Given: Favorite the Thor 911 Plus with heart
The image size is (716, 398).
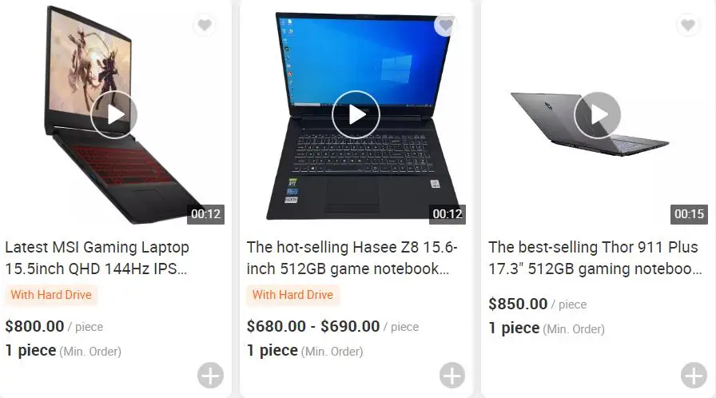Looking at the screenshot, I should coord(688,25).
